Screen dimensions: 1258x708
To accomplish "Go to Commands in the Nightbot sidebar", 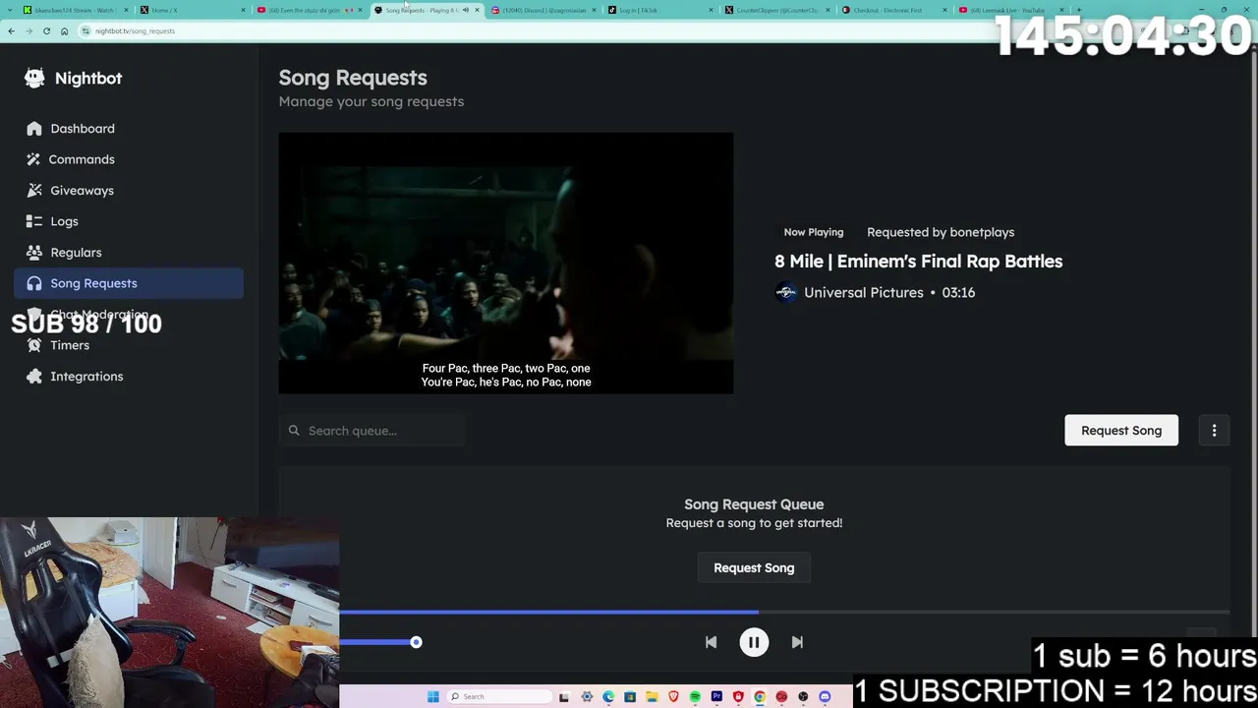I will pyautogui.click(x=129, y=159).
